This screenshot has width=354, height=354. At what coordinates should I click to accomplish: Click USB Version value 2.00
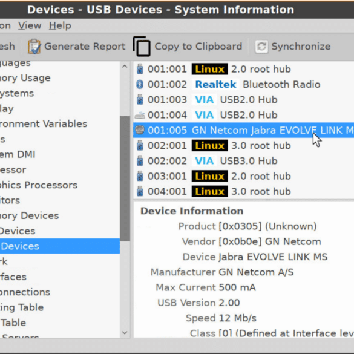[229, 303]
